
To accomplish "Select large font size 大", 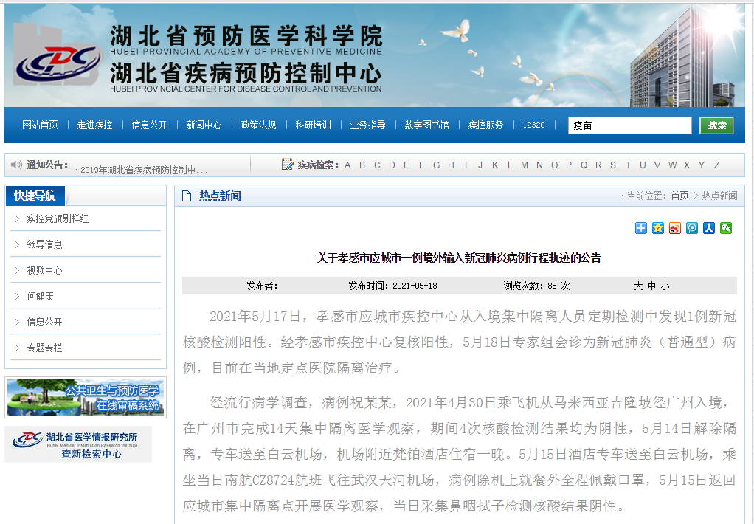I will [x=638, y=286].
